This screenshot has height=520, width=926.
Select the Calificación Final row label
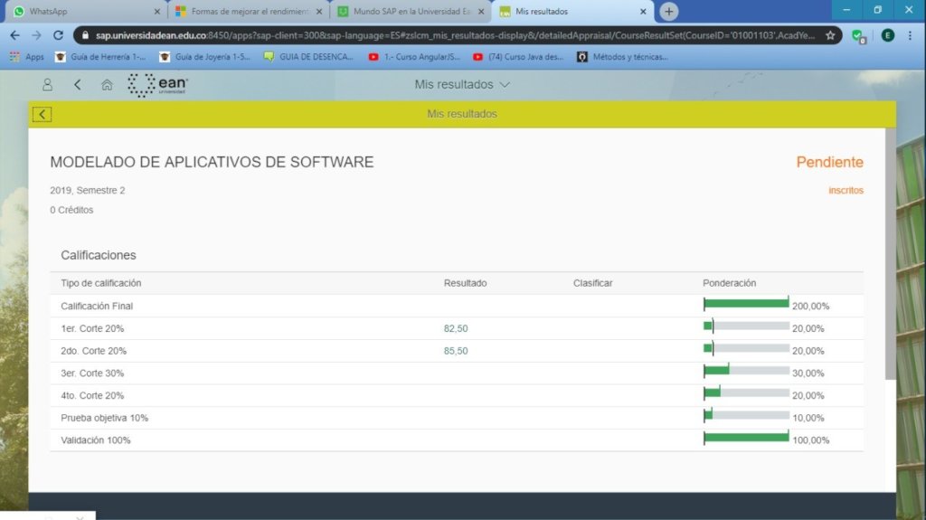point(97,306)
